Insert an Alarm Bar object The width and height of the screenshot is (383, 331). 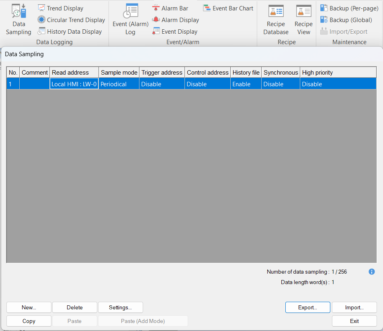point(156,8)
